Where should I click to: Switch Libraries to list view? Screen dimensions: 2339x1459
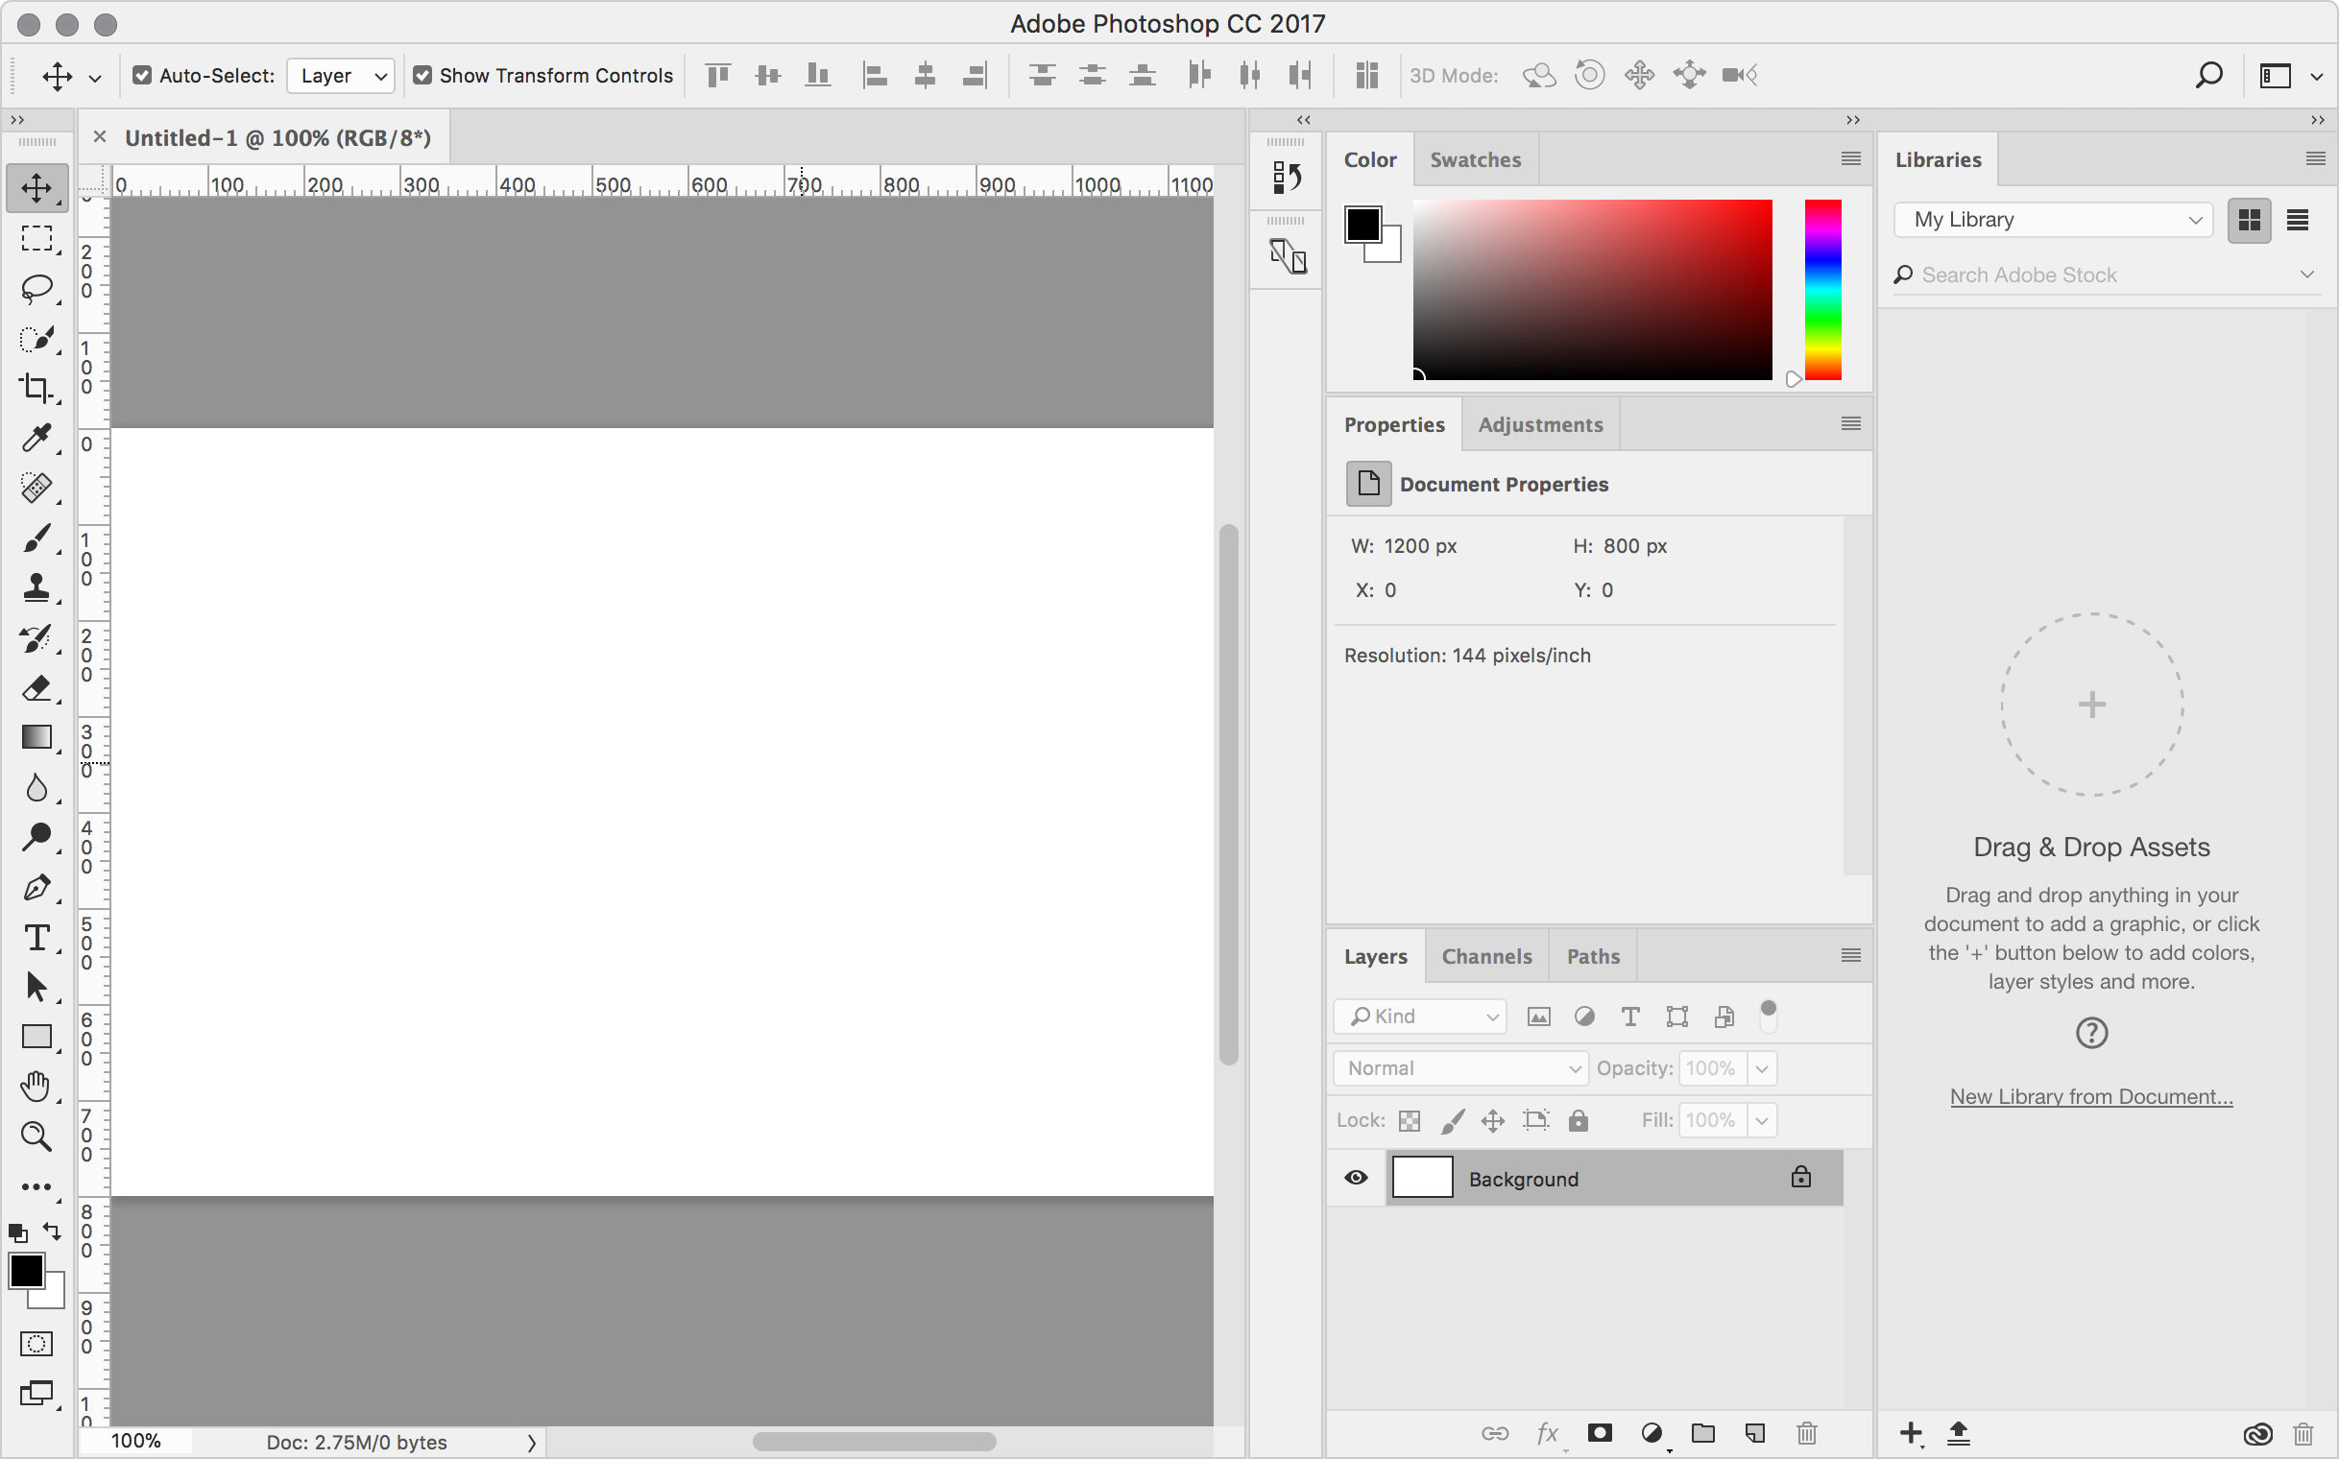pyautogui.click(x=2298, y=220)
